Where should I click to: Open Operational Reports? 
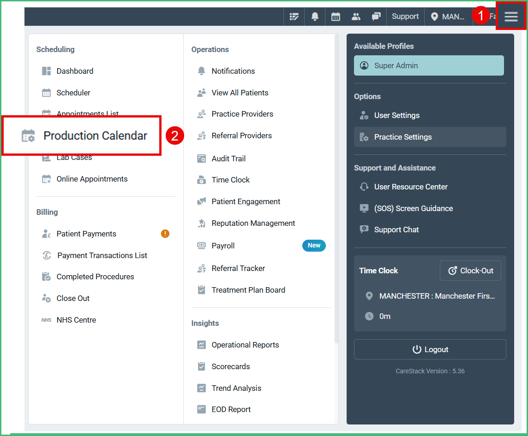[245, 345]
